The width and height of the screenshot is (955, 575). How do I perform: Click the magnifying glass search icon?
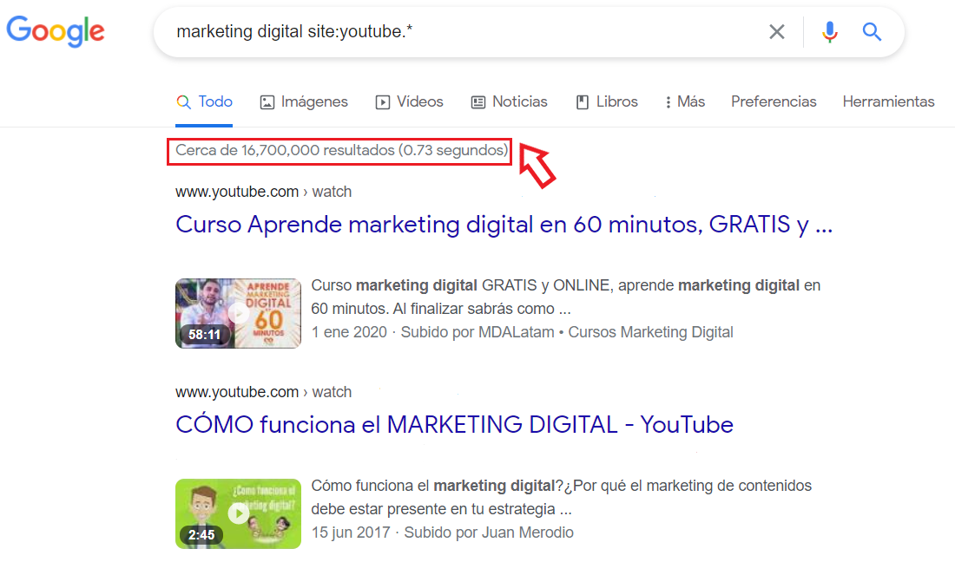point(872,31)
